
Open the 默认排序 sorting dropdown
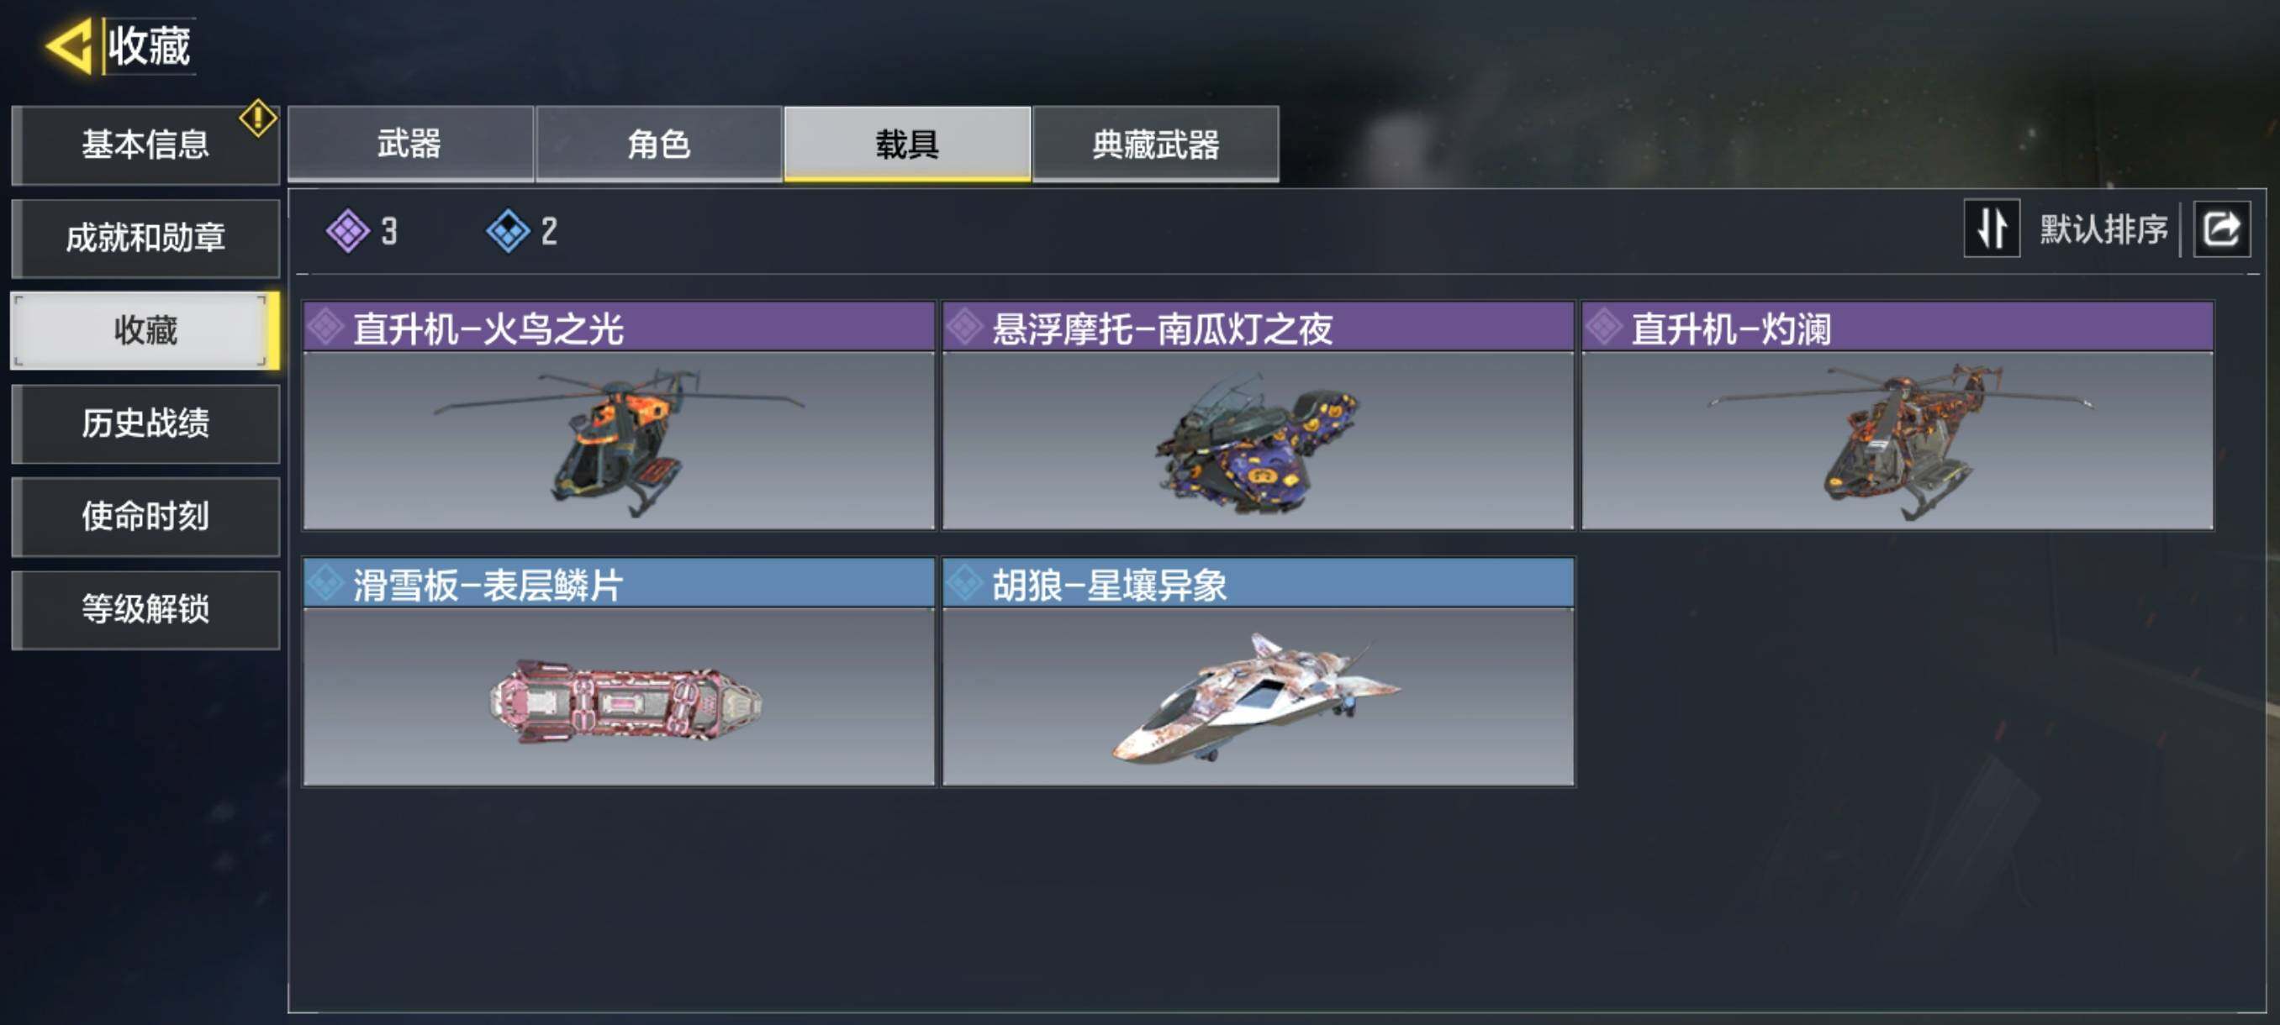pos(2103,229)
